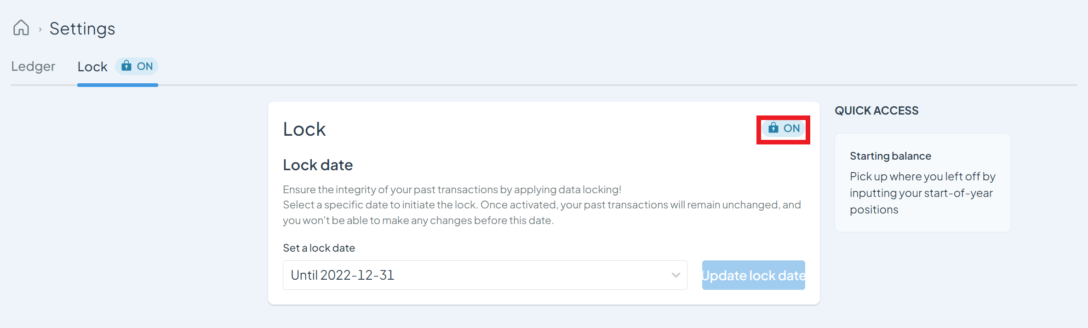Click the lock icon in card ON badge
The height and width of the screenshot is (328, 1088).
(773, 128)
